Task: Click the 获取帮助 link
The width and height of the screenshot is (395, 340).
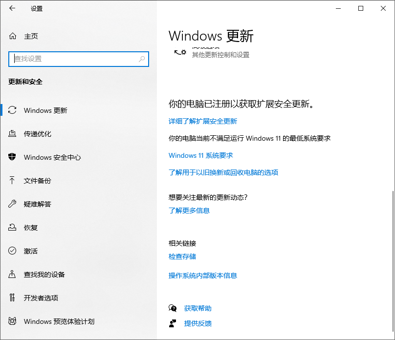Action: tap(198, 308)
